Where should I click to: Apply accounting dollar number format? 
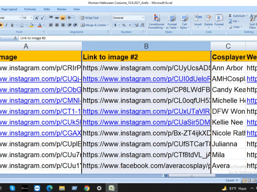click(x=115, y=25)
